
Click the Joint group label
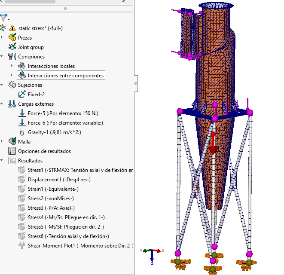click(31, 47)
